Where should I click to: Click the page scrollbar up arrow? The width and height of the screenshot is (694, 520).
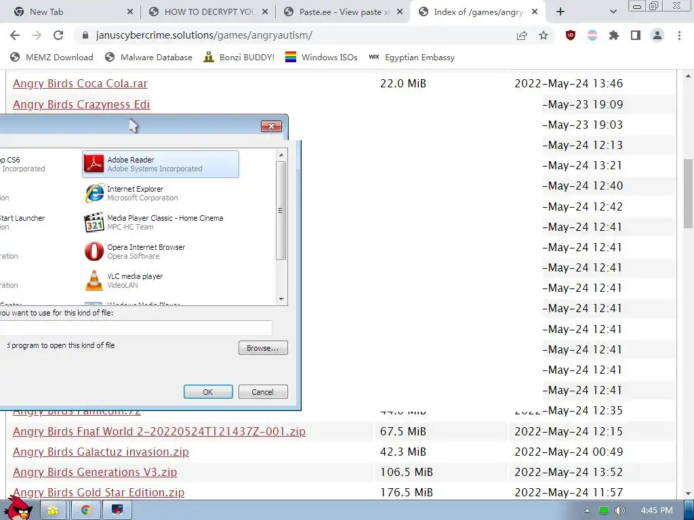[x=689, y=76]
